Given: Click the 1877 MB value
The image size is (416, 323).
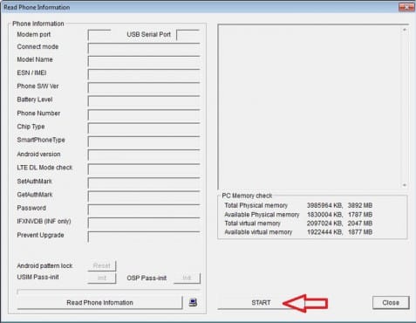Looking at the screenshot, I should pyautogui.click(x=360, y=232).
